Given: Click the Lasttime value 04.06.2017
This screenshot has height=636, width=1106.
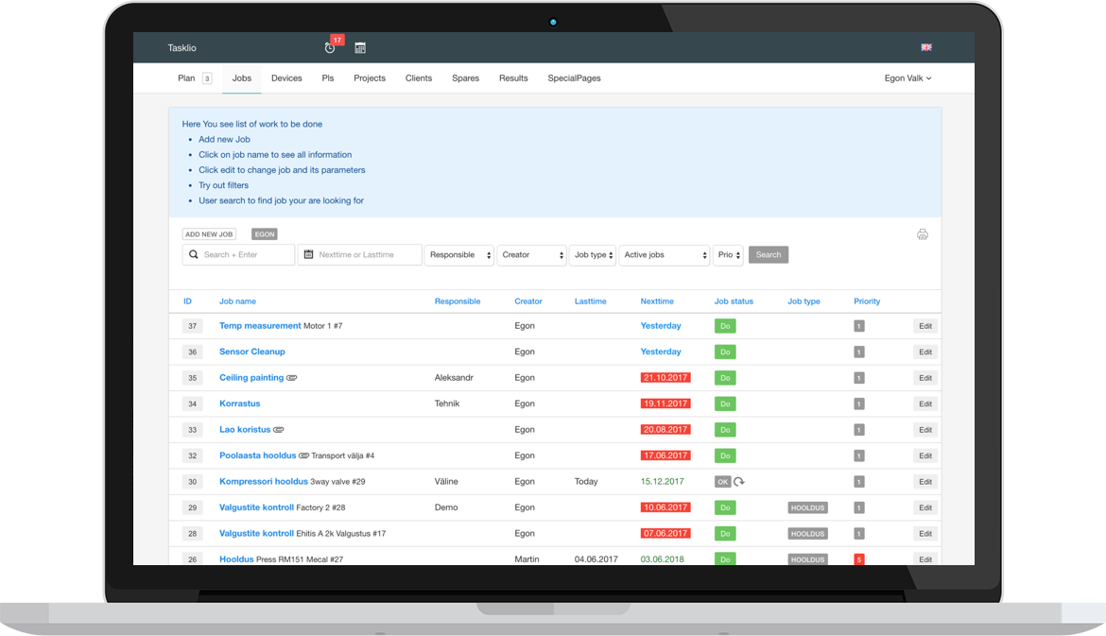Looking at the screenshot, I should 596,559.
